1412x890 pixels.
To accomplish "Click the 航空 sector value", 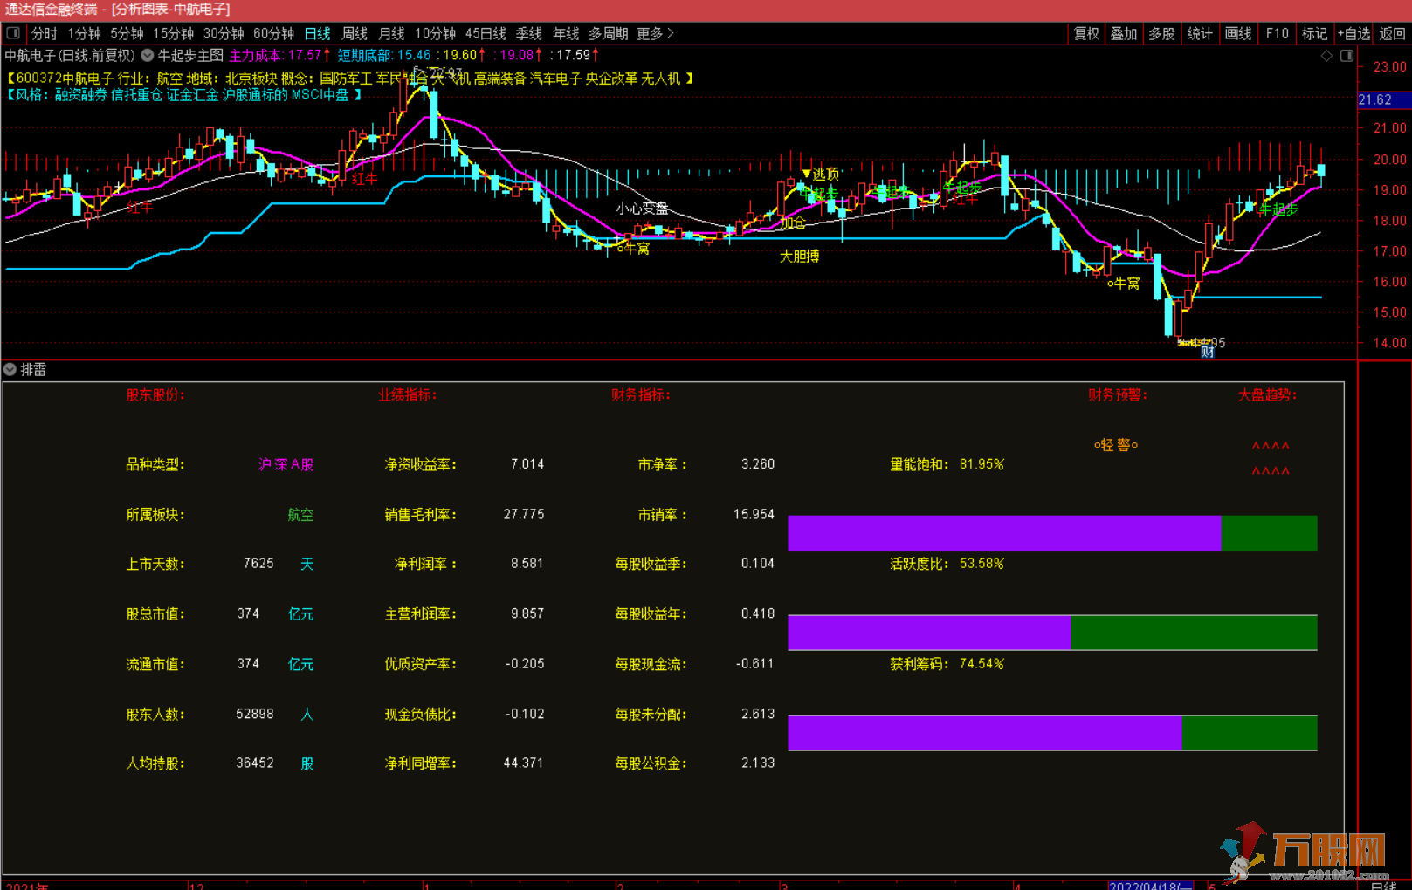I will pos(300,515).
